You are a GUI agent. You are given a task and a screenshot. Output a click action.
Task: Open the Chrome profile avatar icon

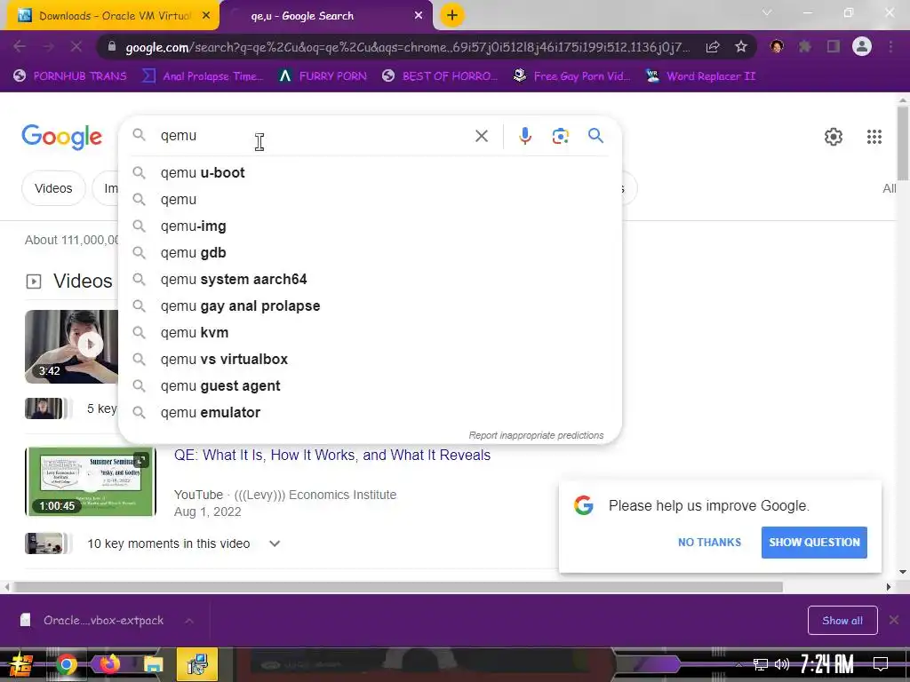coord(862,46)
